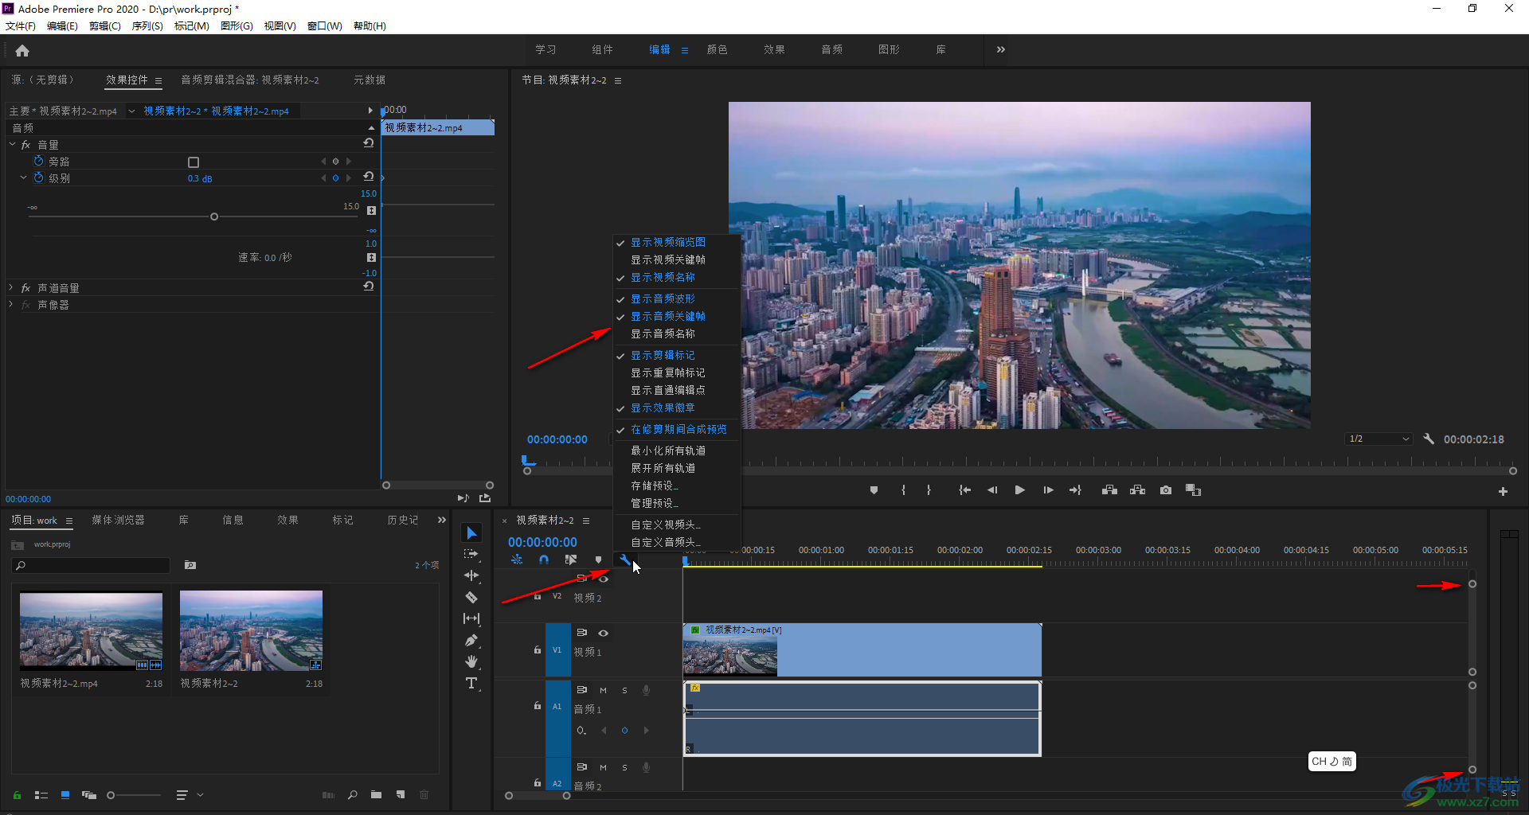
Task: Toggle V2 track output eye
Action: (x=604, y=579)
